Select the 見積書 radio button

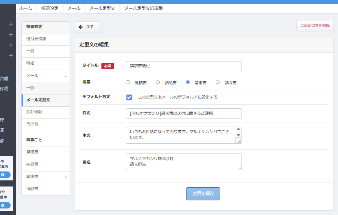tap(128, 82)
